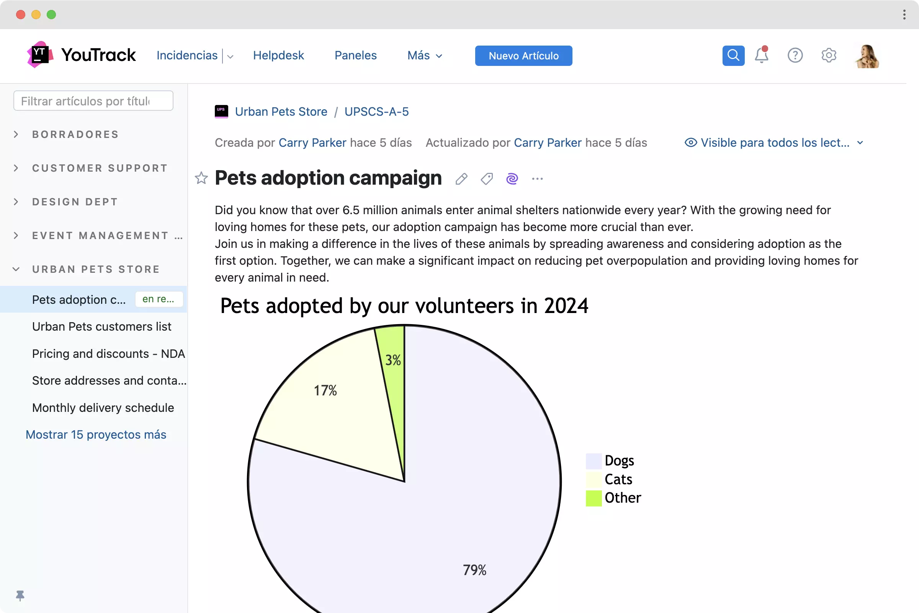Image resolution: width=919 pixels, height=613 pixels.
Task: Click the purple AI assistant swirl icon
Action: [x=512, y=179]
